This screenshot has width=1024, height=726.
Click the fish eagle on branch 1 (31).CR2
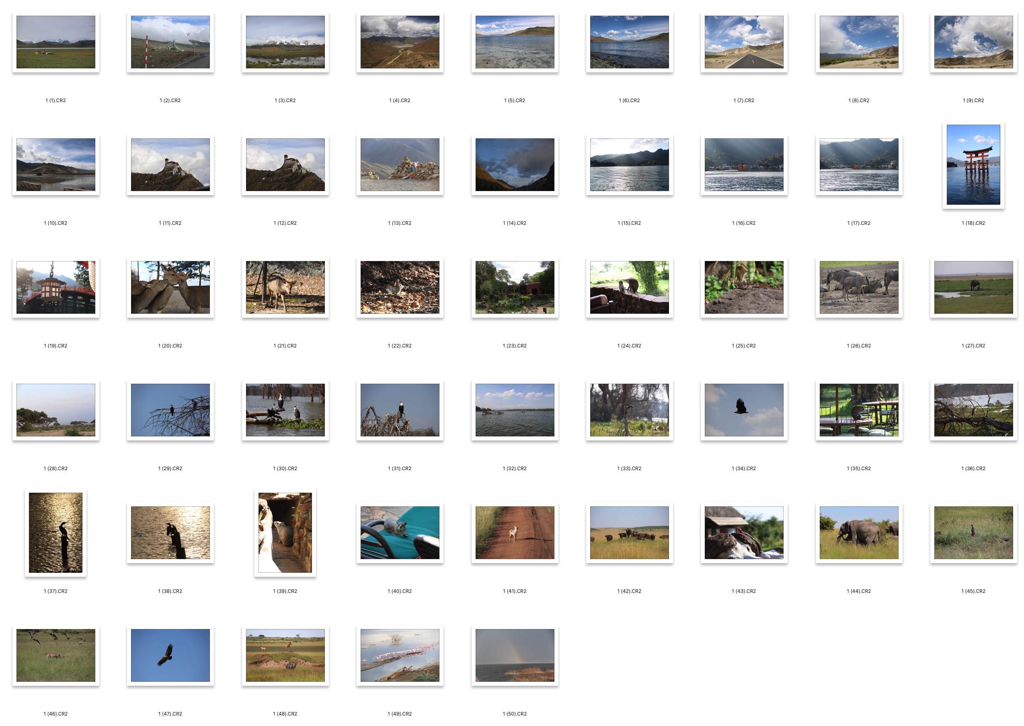[x=399, y=409]
